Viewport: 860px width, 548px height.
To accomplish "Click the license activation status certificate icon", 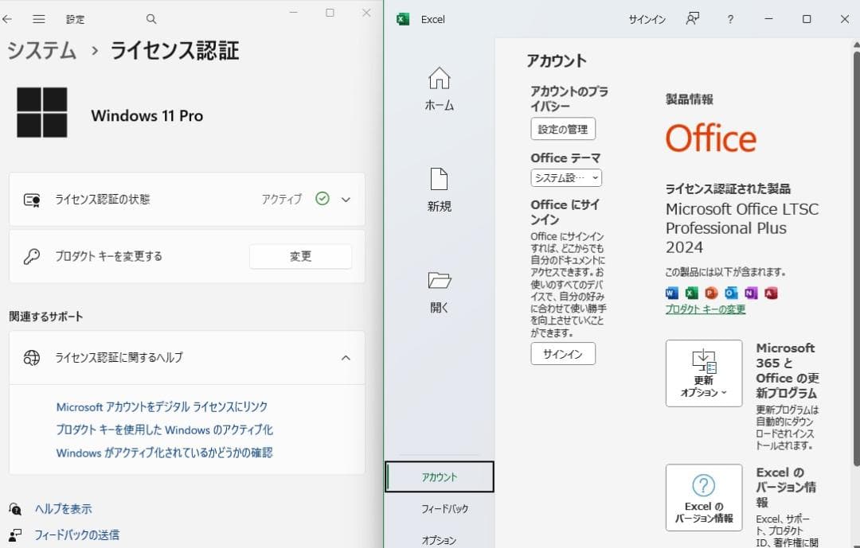I will (x=32, y=200).
